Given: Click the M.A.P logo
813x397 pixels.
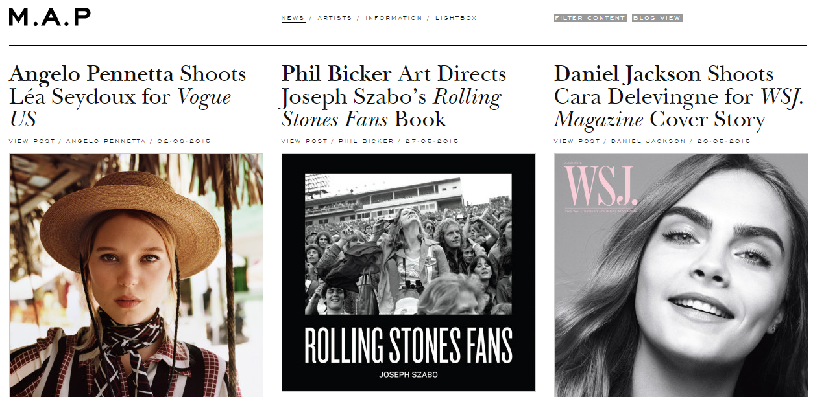Looking at the screenshot, I should pyautogui.click(x=49, y=16).
